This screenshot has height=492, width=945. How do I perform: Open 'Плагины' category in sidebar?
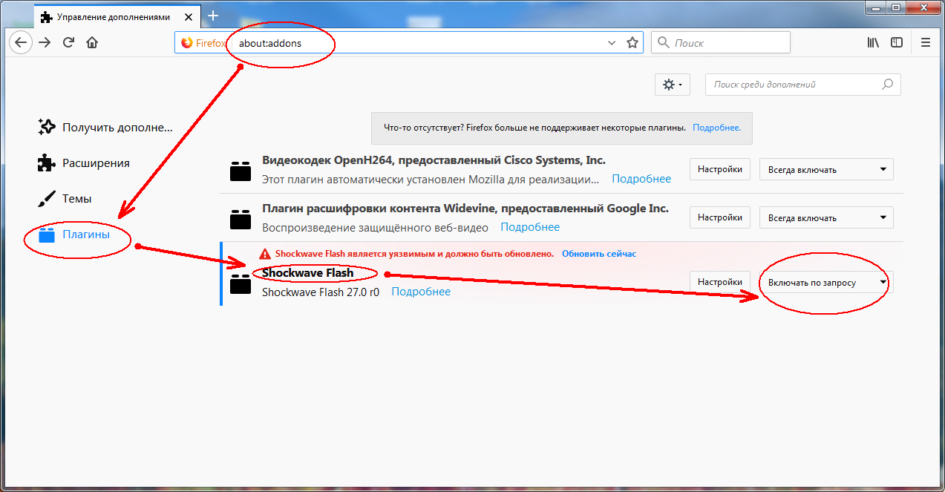(x=85, y=235)
